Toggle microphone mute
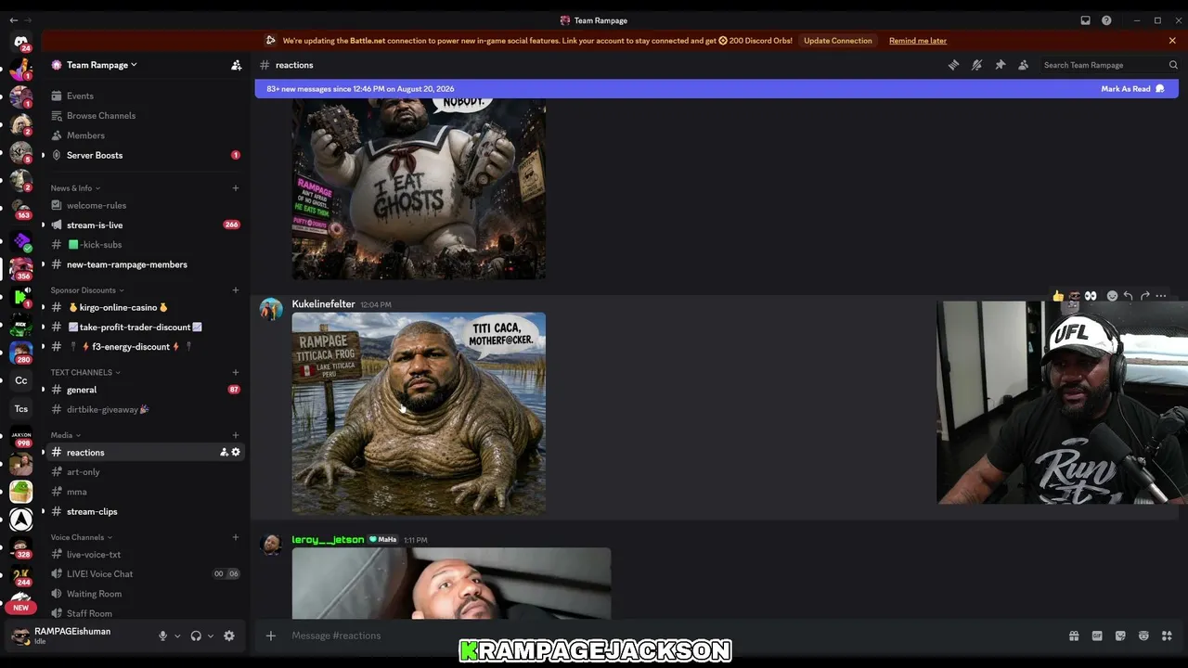 pos(162,636)
